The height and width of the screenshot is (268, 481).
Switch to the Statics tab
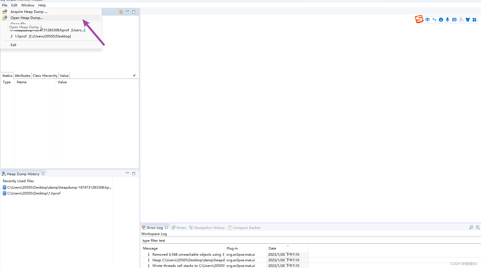tap(7, 76)
